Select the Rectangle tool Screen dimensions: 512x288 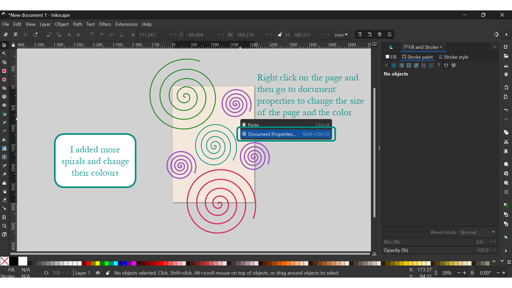pos(4,71)
